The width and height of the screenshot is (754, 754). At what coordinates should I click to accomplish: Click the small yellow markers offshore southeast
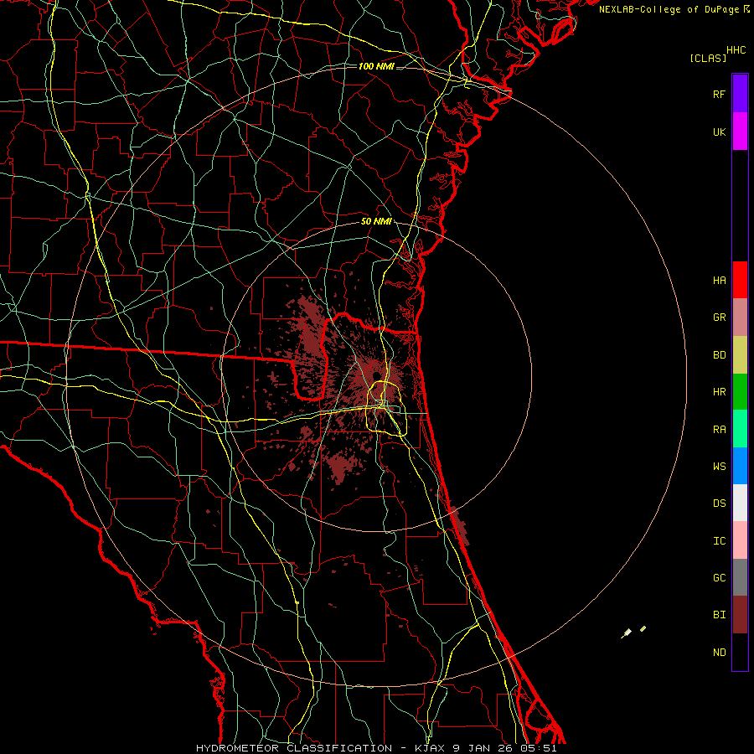(633, 632)
